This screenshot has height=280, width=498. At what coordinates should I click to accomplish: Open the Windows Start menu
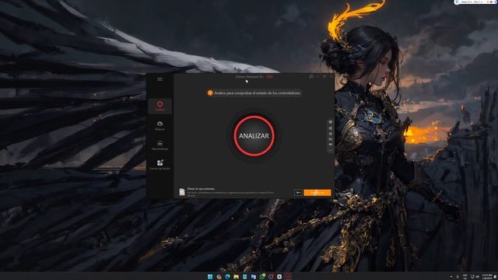tap(210, 277)
